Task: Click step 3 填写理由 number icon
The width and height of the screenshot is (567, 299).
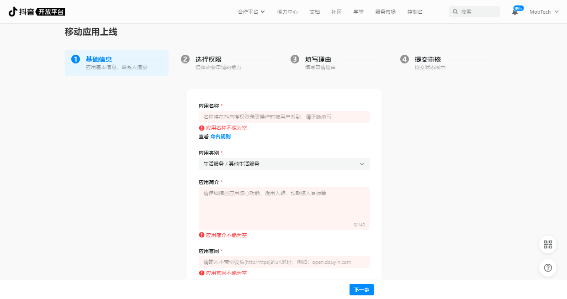Action: pyautogui.click(x=295, y=59)
